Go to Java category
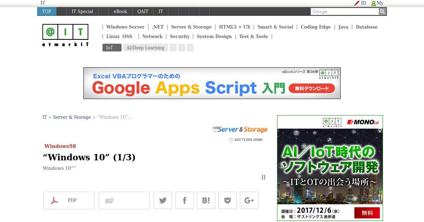Viewport: 424px width, 222px height. coord(343,27)
